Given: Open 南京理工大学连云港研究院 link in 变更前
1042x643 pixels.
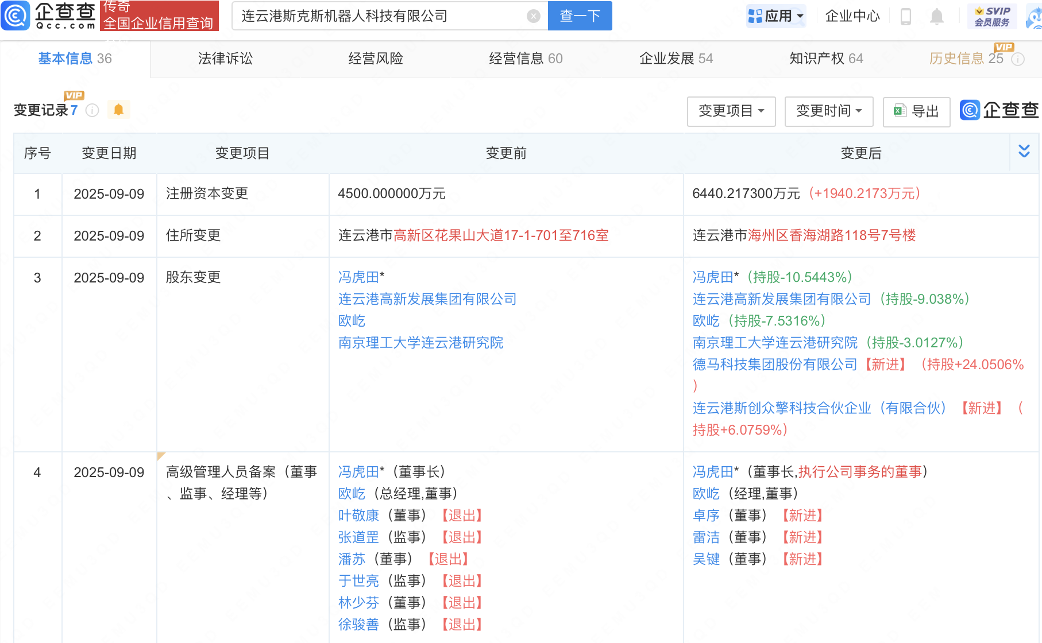Looking at the screenshot, I should pos(420,343).
